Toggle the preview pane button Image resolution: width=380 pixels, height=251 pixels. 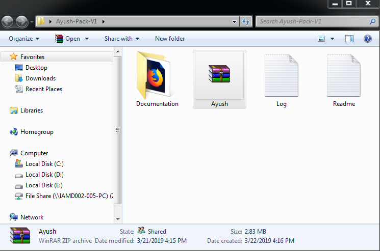click(x=349, y=39)
